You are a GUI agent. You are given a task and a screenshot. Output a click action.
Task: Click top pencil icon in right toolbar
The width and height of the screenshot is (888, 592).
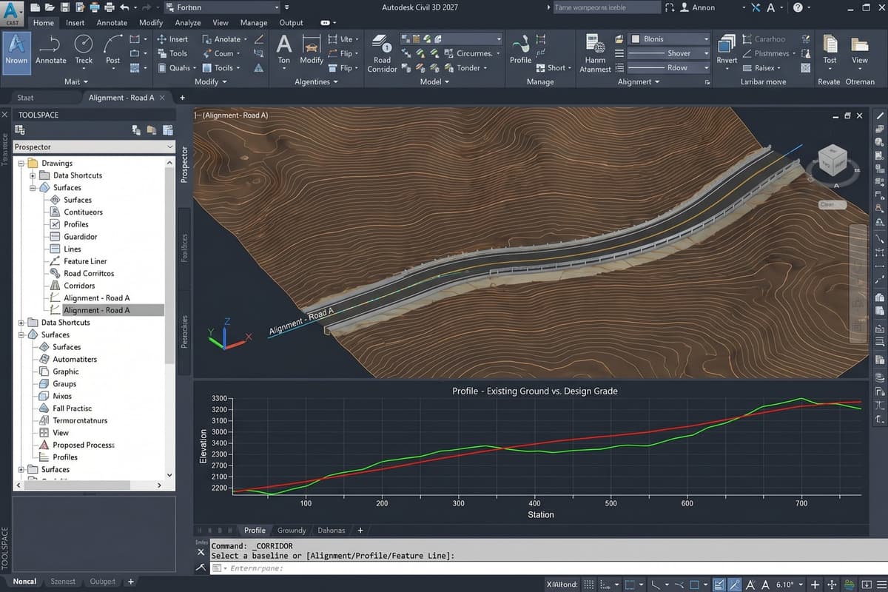point(880,115)
